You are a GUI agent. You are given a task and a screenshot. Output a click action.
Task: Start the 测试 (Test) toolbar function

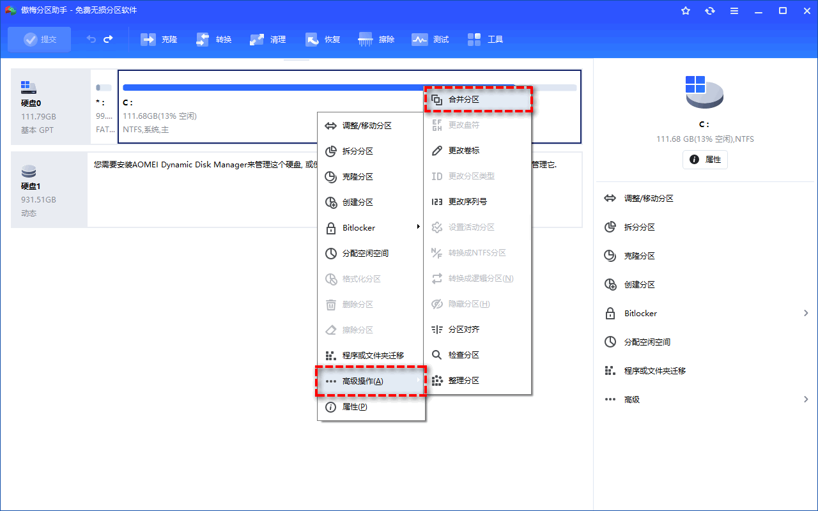tap(430, 39)
